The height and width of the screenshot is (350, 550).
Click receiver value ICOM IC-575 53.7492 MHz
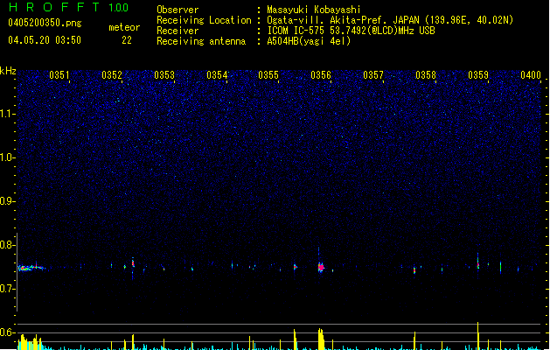pos(351,31)
